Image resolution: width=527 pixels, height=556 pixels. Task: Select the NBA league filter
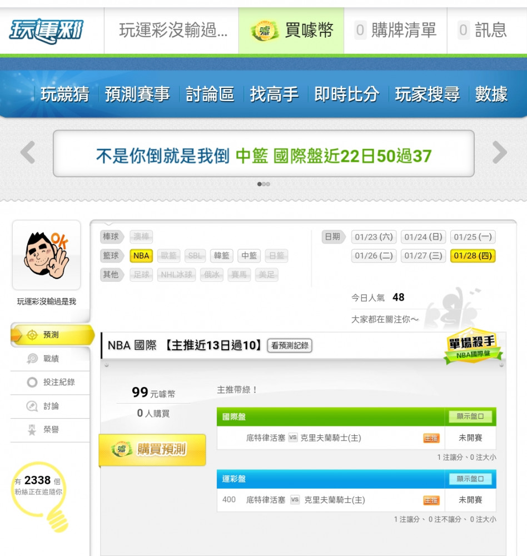pyautogui.click(x=141, y=256)
